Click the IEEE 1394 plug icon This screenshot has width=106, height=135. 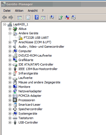coord(15,69)
